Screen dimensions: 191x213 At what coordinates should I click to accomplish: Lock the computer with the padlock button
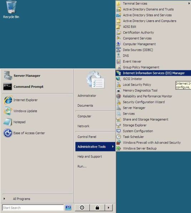click(97, 208)
